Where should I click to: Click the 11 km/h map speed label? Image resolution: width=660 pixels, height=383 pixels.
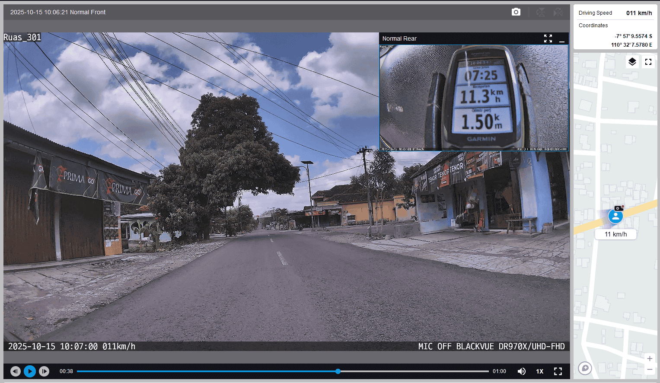coord(615,234)
